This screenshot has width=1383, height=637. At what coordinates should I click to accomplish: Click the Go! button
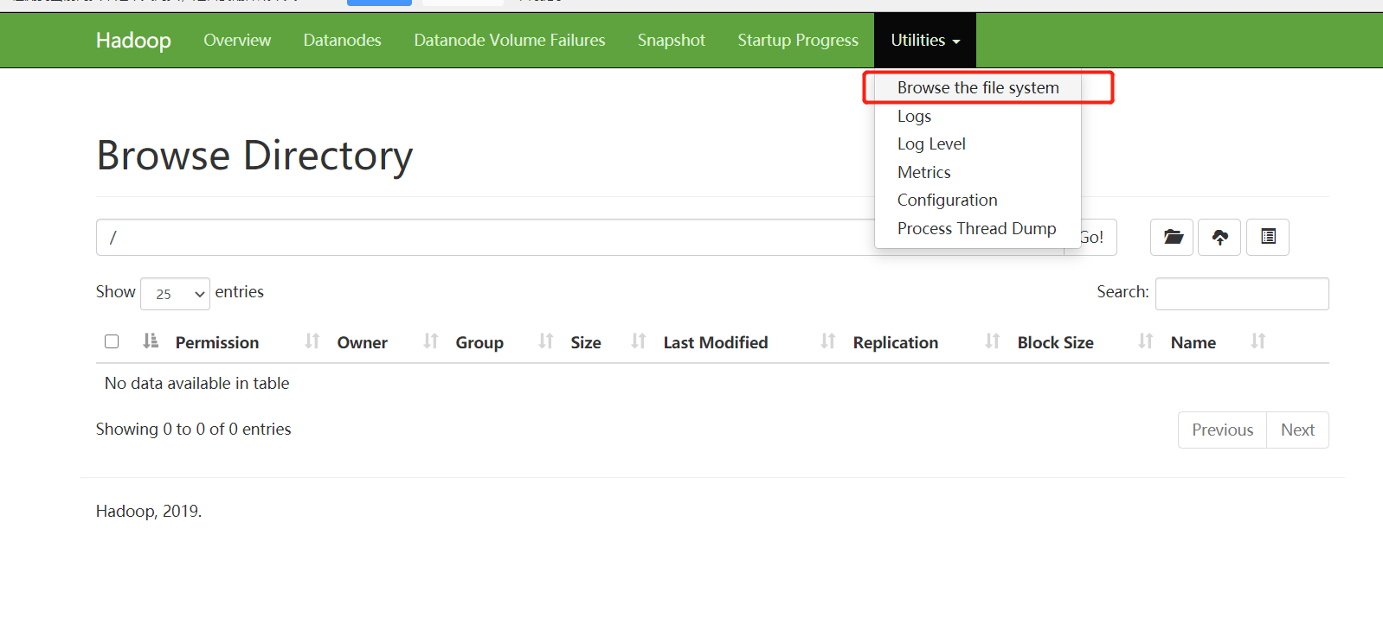point(1090,237)
